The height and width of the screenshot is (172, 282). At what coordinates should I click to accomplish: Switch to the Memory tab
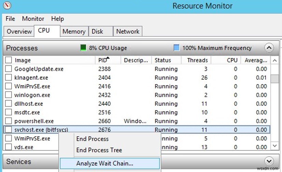coord(74,31)
